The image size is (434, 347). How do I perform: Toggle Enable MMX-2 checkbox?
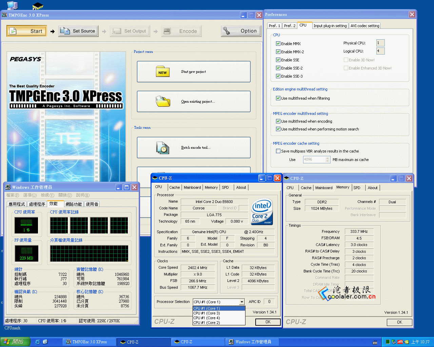point(278,52)
